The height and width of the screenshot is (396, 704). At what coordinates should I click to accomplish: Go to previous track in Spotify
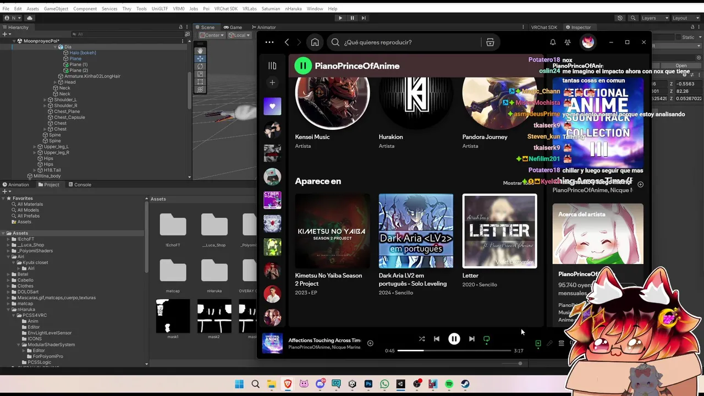[x=436, y=339]
